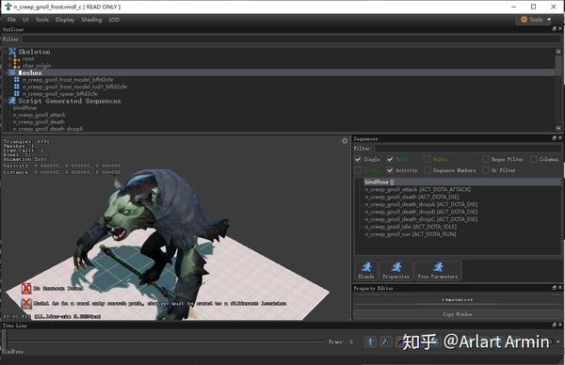Float the Sequences panel
The image size is (565, 365).
(x=555, y=138)
